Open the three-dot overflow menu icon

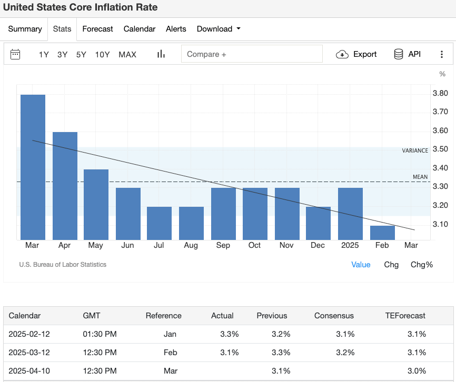click(x=442, y=54)
